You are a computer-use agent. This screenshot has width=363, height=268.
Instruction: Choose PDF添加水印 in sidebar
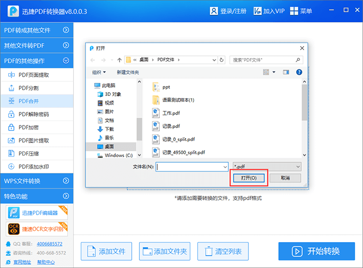[x=37, y=166]
